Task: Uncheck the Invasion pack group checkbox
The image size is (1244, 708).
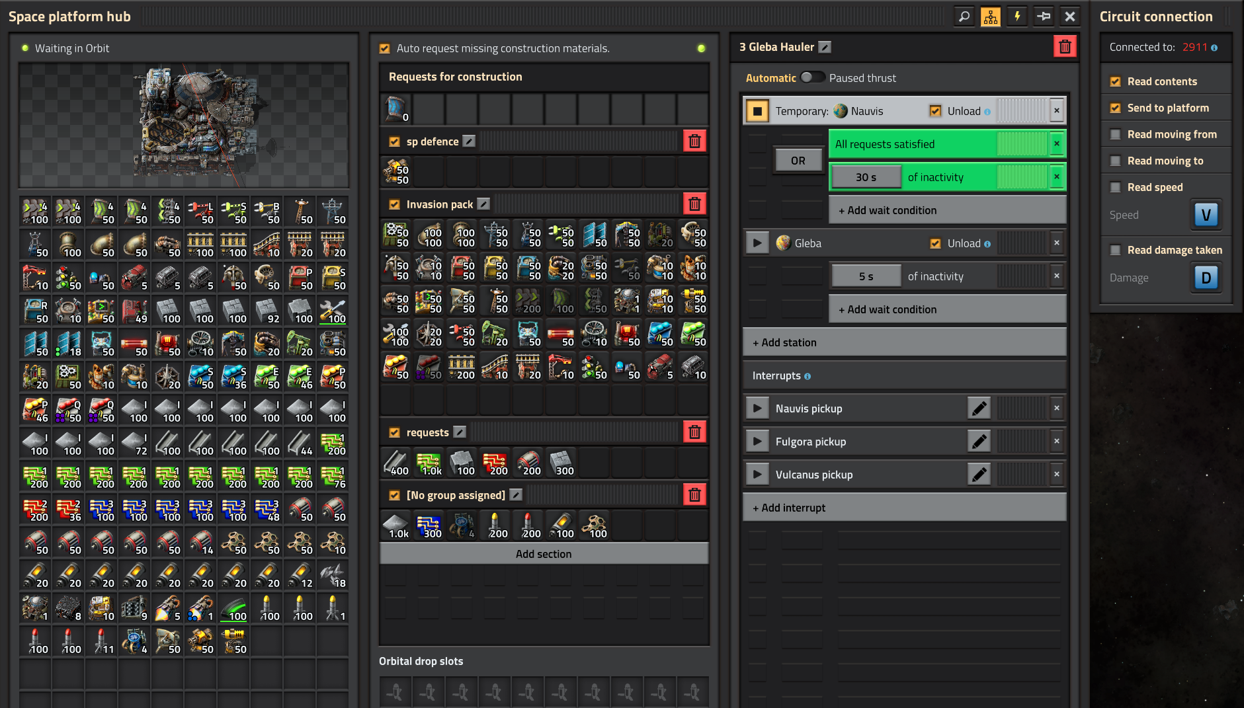Action: (394, 204)
